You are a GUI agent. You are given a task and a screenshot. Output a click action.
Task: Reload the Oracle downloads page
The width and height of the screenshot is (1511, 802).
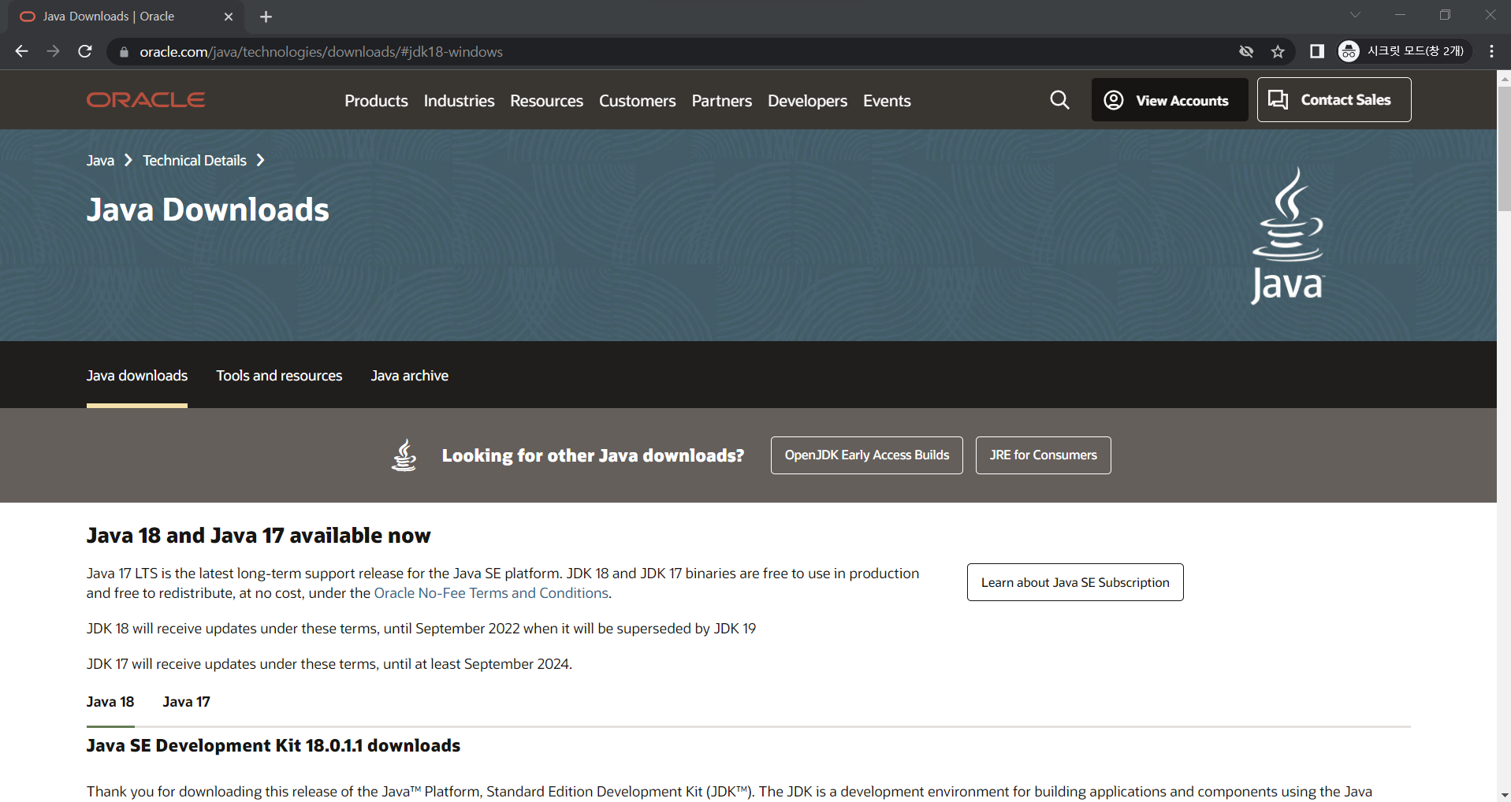(85, 51)
